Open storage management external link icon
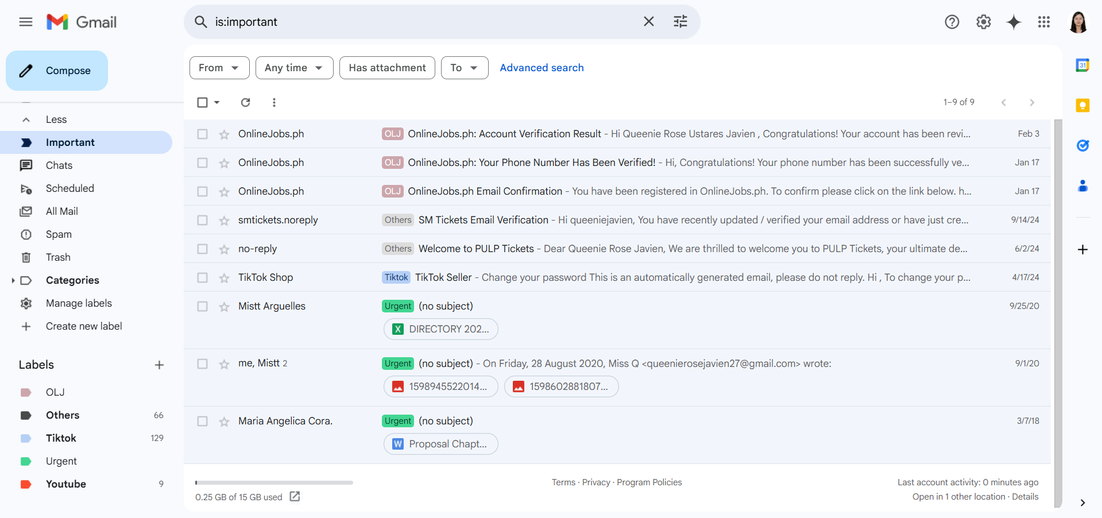This screenshot has width=1102, height=518. pos(295,496)
